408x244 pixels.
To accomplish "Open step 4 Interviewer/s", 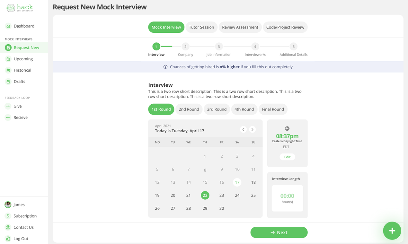I will click(x=255, y=46).
